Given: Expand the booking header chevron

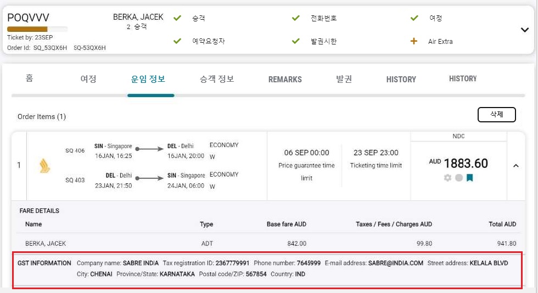Looking at the screenshot, I should 525,30.
